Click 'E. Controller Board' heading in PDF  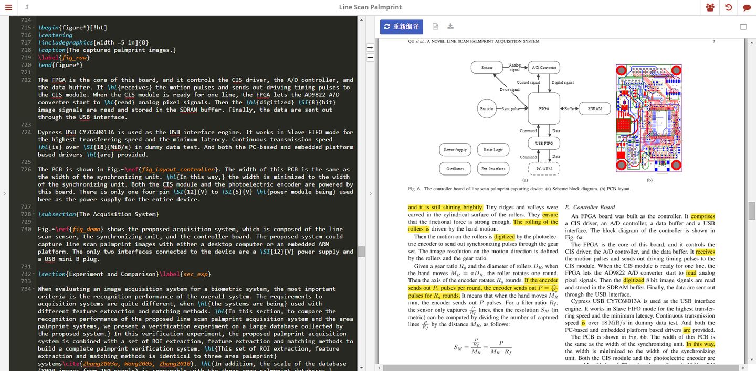click(x=590, y=207)
